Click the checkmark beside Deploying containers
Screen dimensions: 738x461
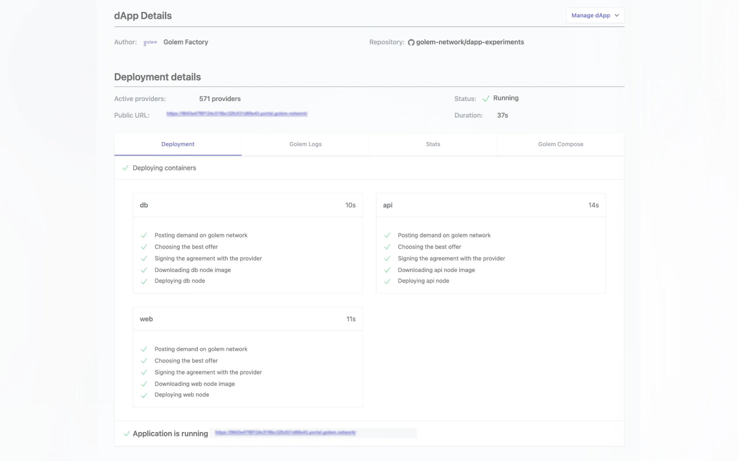(x=125, y=168)
